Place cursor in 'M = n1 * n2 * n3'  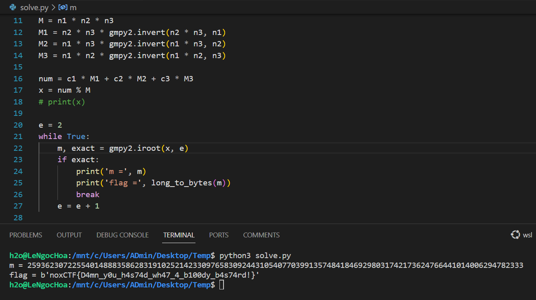(x=76, y=20)
